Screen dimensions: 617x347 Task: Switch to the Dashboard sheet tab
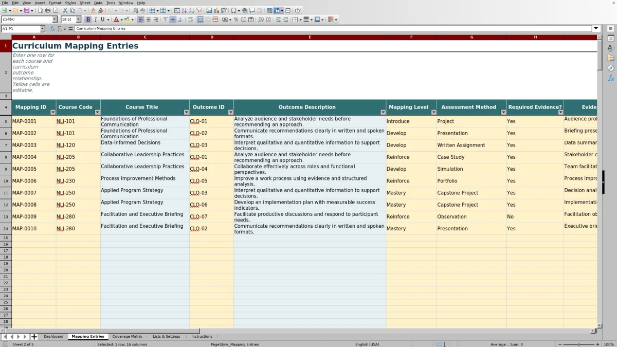coord(53,337)
